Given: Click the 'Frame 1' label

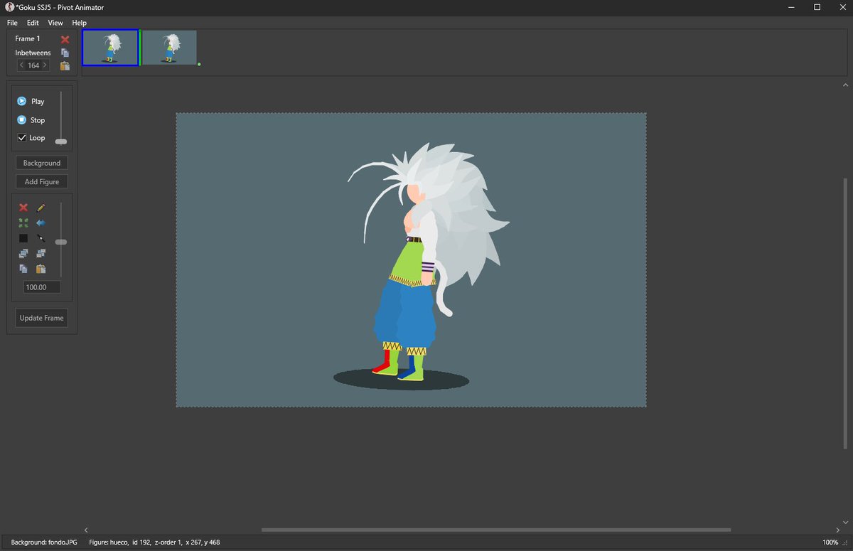Looking at the screenshot, I should point(28,39).
